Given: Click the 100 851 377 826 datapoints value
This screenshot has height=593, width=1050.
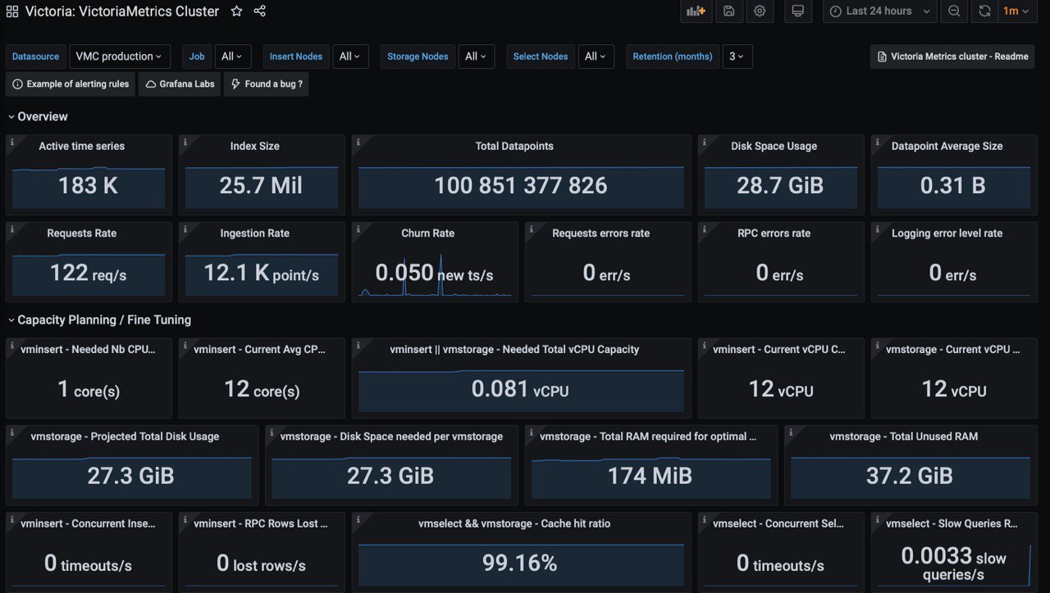Looking at the screenshot, I should [x=521, y=185].
